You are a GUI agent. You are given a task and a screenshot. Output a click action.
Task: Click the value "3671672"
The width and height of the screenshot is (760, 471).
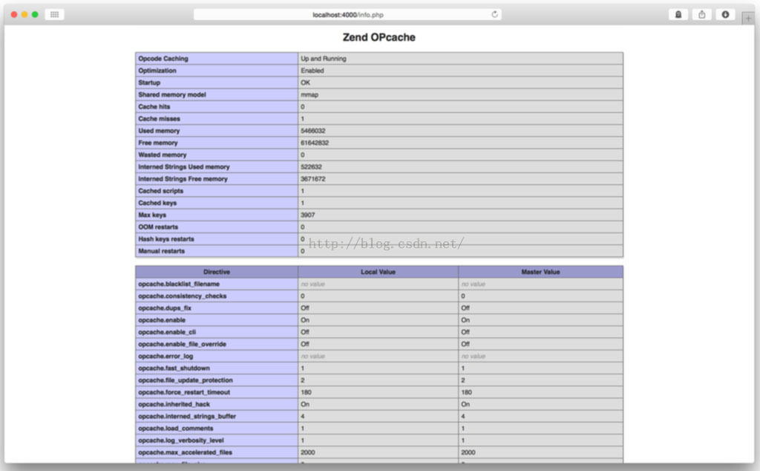(x=313, y=179)
